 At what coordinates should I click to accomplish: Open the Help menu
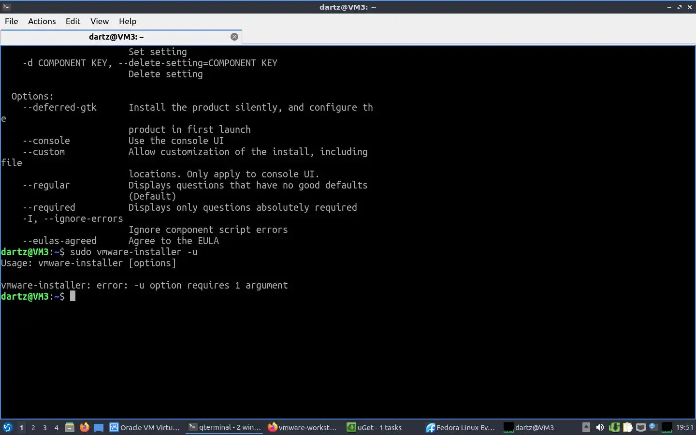(x=128, y=21)
